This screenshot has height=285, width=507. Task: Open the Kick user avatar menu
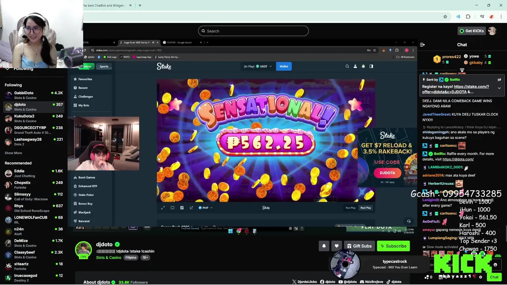pos(492,31)
